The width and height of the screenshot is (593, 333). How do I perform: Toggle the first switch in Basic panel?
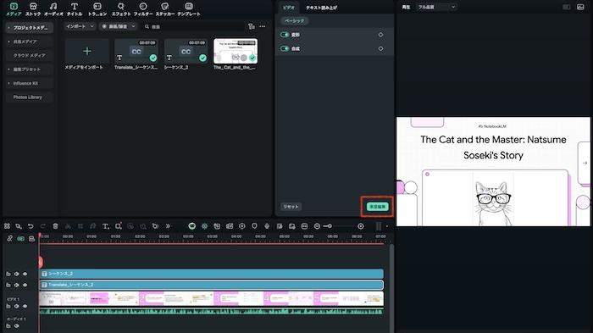(x=285, y=35)
